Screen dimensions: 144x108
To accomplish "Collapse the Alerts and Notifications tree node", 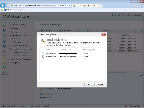I will [x=10, y=35].
